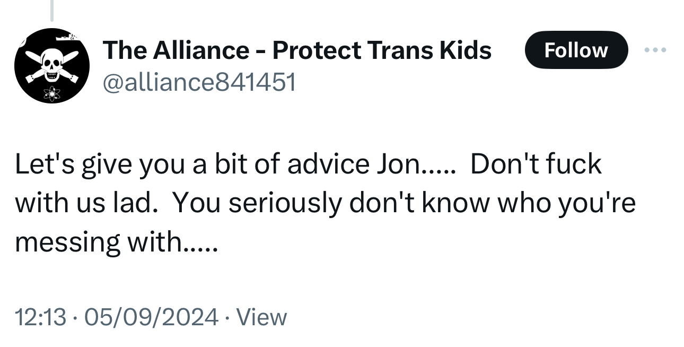
Task: Open the three-dot more options menu
Action: click(x=655, y=50)
